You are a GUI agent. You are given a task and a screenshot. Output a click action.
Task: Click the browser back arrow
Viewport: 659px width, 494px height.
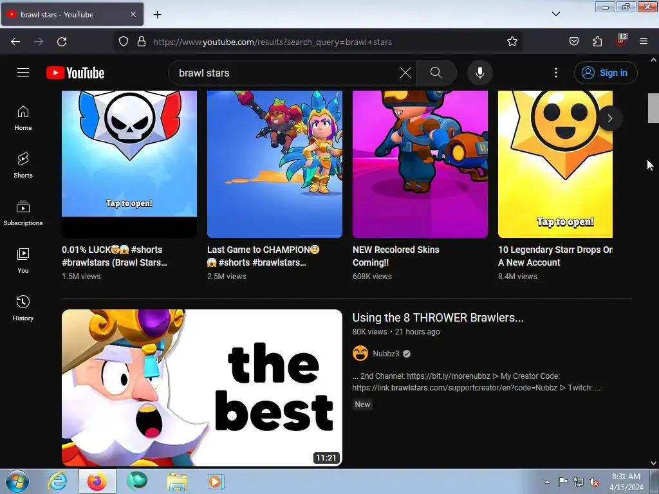click(15, 42)
